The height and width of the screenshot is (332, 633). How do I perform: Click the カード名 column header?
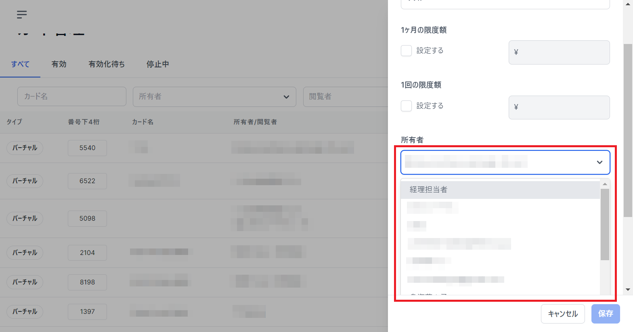[x=143, y=122]
